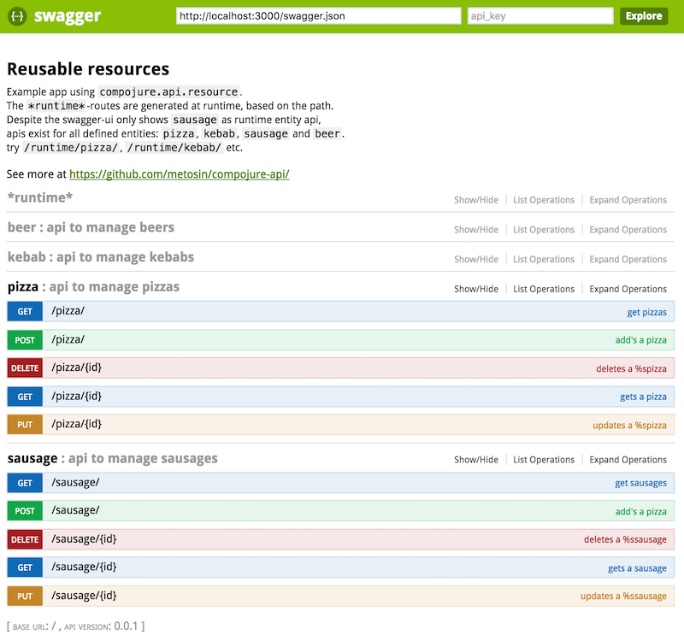Click the GET badge for /pizza/{id}

click(x=25, y=397)
